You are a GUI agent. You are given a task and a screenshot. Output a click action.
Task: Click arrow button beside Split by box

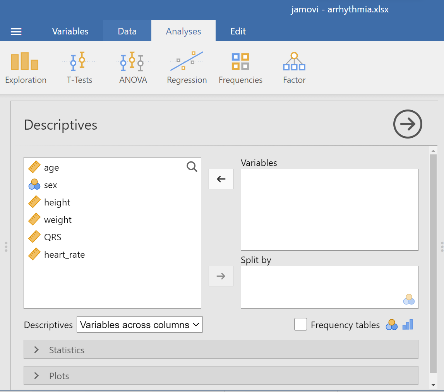(x=221, y=276)
